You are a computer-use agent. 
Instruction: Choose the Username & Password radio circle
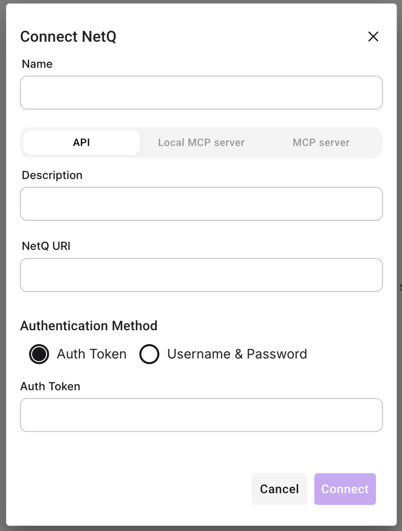click(149, 354)
